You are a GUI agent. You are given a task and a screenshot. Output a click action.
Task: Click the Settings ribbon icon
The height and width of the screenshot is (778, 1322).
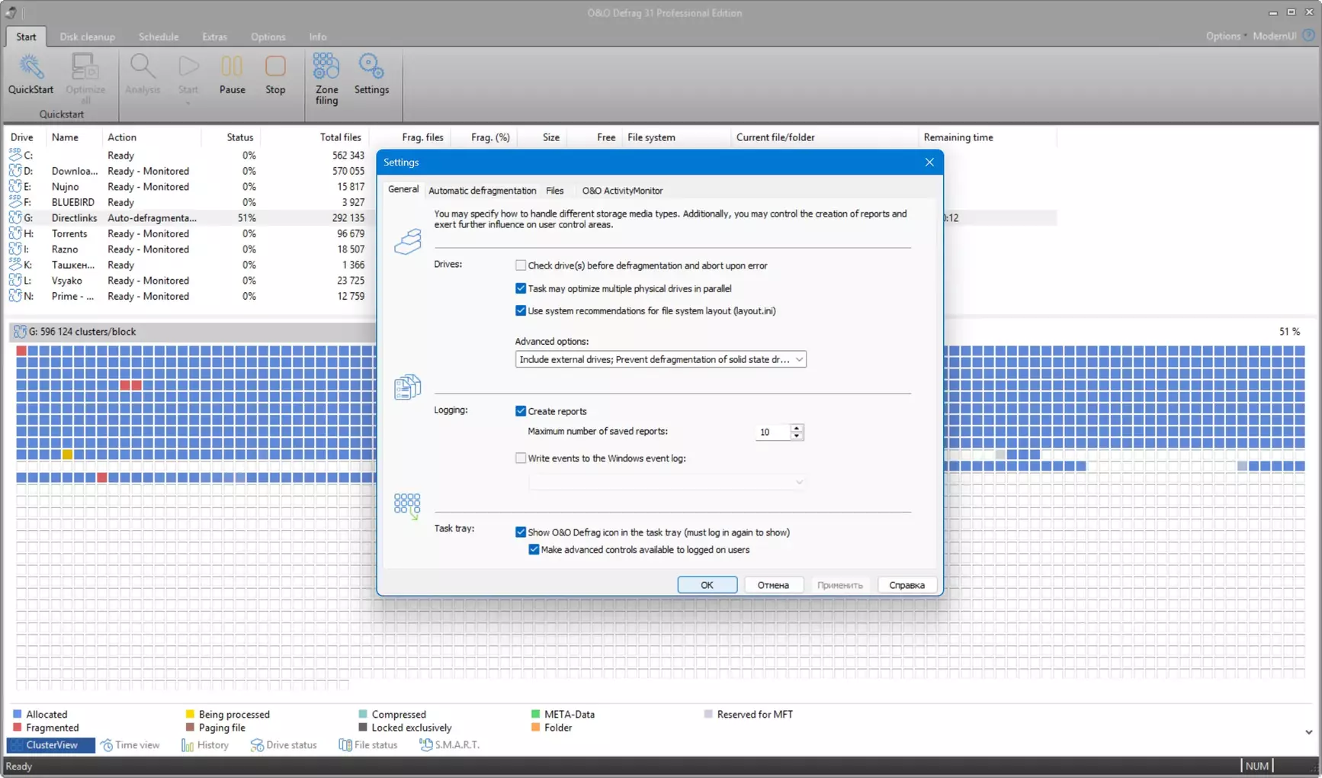[371, 74]
